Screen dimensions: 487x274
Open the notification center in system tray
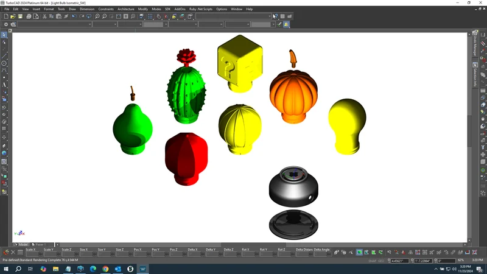[x=480, y=269]
